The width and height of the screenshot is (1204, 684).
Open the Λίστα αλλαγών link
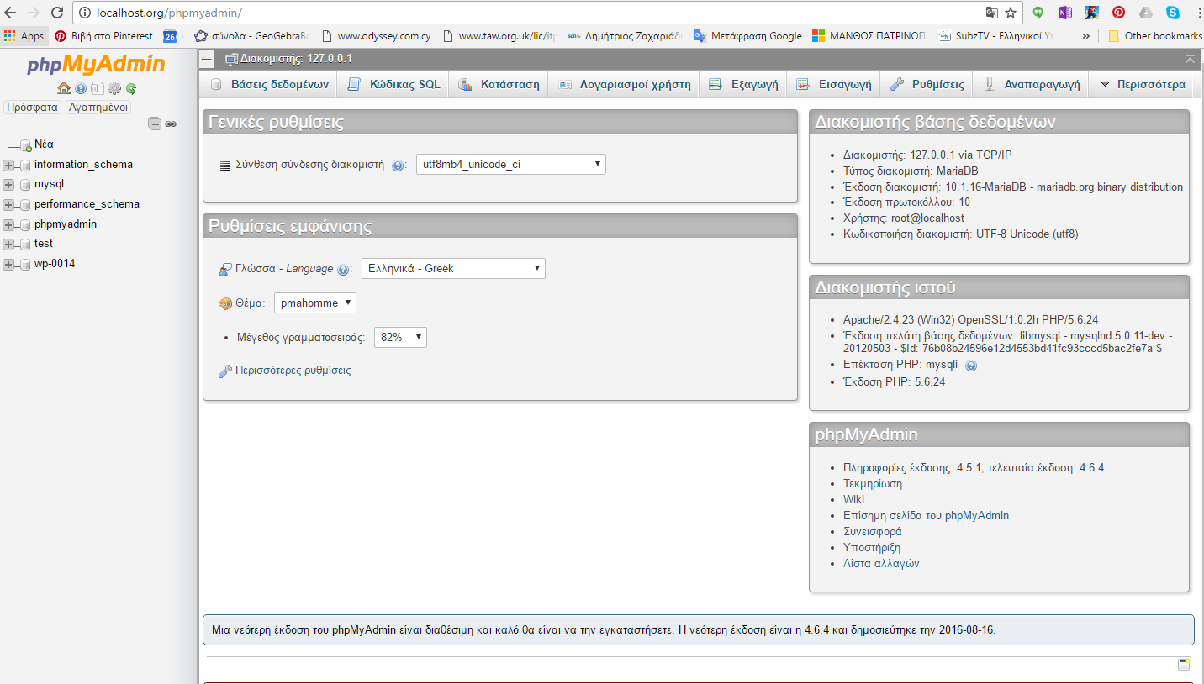pos(881,564)
